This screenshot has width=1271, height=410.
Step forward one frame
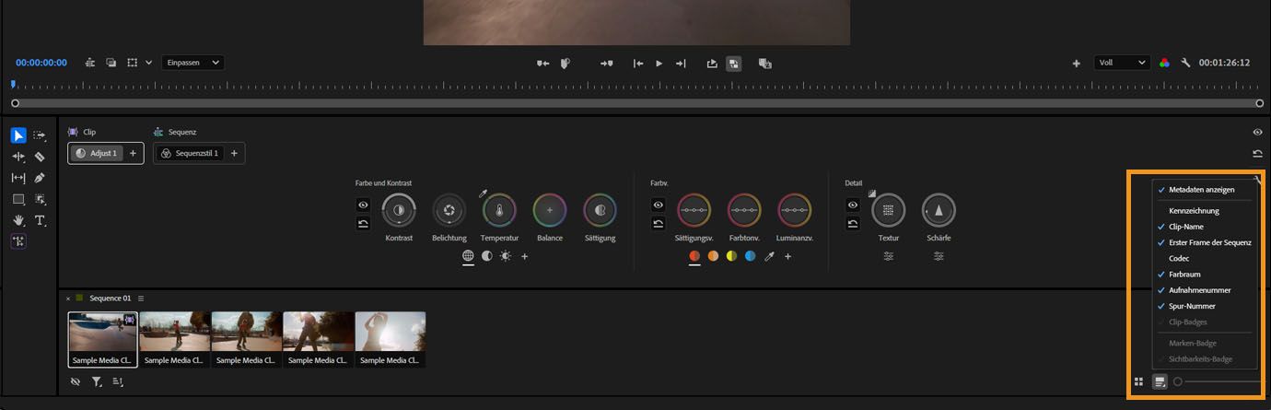click(681, 63)
